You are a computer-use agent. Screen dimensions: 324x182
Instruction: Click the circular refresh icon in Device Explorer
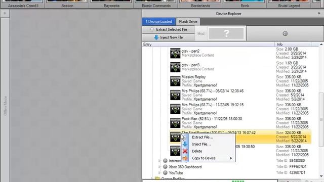click(x=285, y=33)
